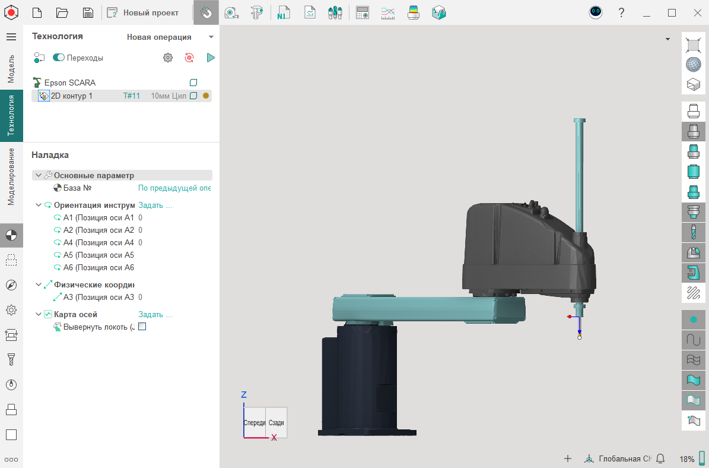Open the N1 postprocessor file icon
This screenshot has height=468, width=709.
pyautogui.click(x=284, y=12)
